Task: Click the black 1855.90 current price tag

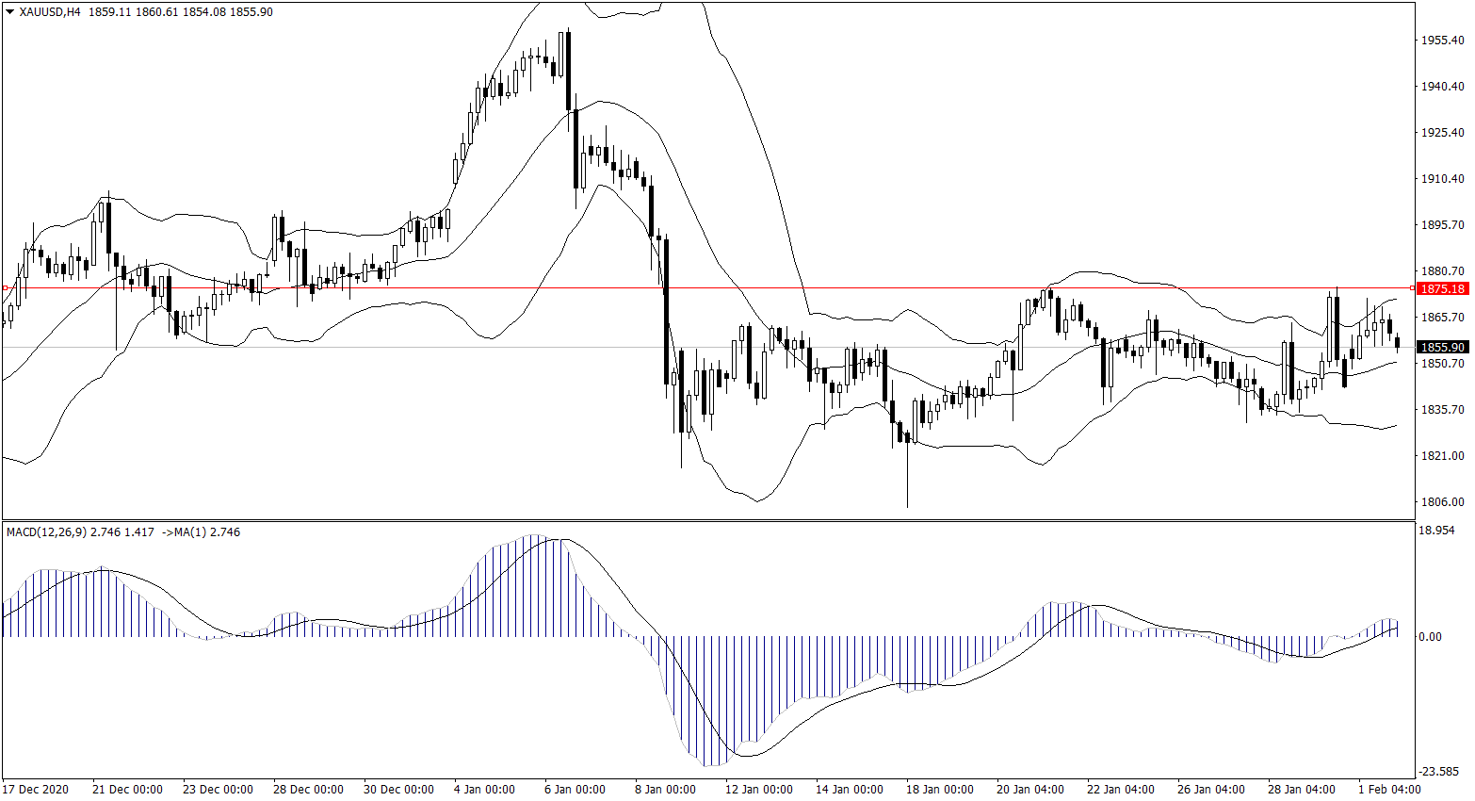Action: pos(1442,348)
